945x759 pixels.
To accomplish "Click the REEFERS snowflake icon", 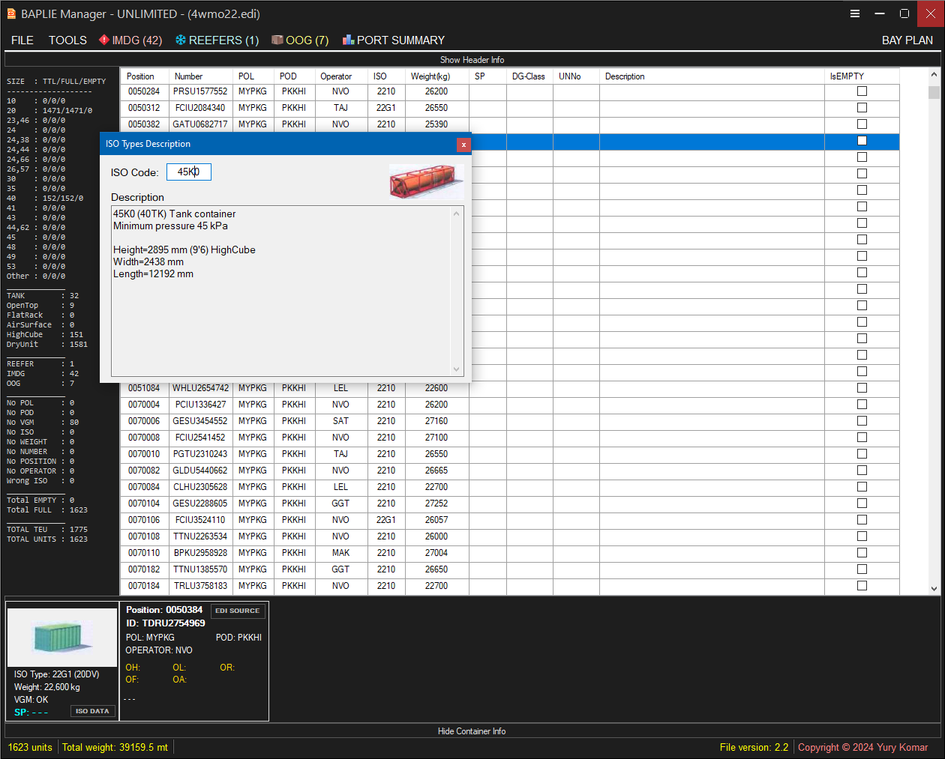I will 180,40.
